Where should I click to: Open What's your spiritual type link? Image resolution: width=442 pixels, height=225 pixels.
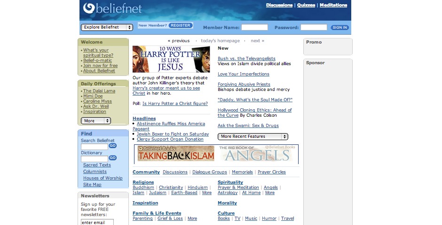pyautogui.click(x=98, y=52)
